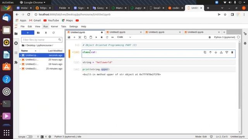Open YouTube bookmark in bookmarks bar

[51, 20]
